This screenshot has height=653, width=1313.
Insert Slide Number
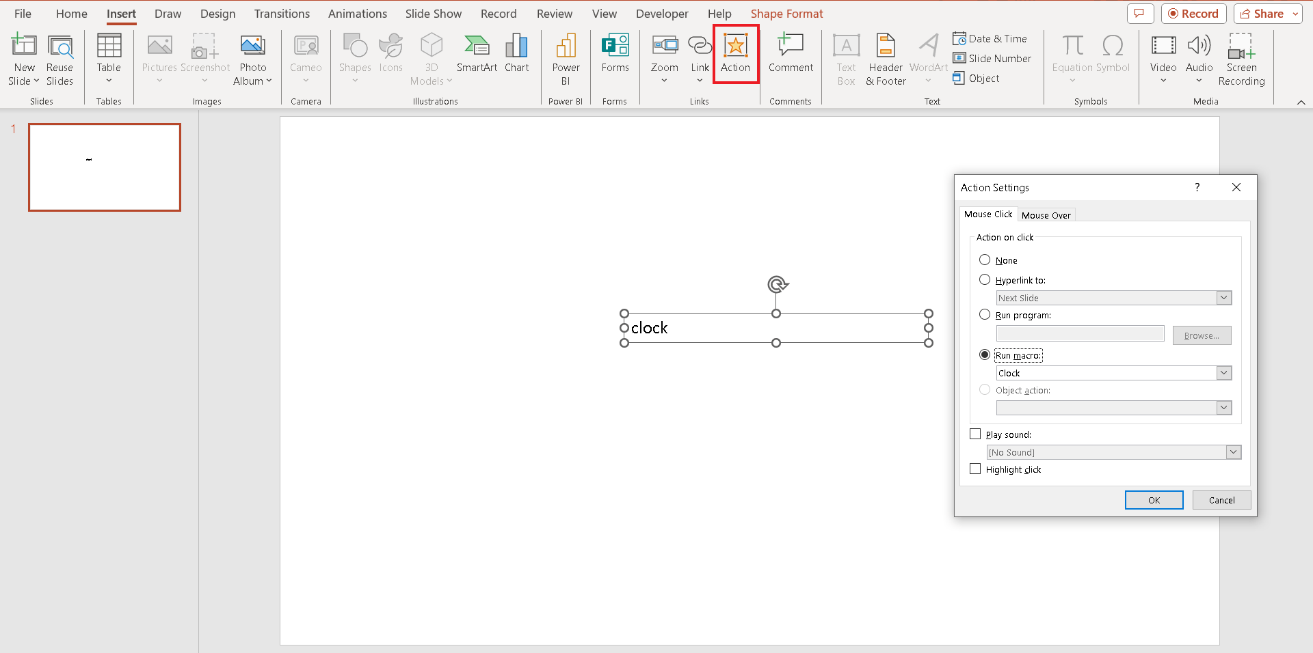click(992, 58)
